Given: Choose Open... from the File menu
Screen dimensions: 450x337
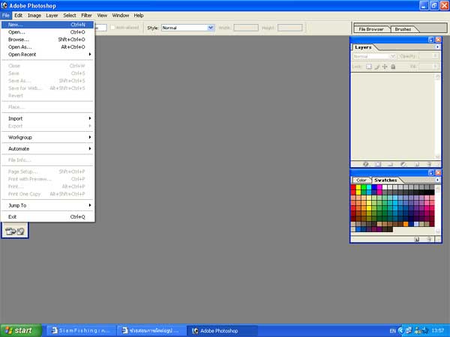Looking at the screenshot, I should [x=47, y=32].
